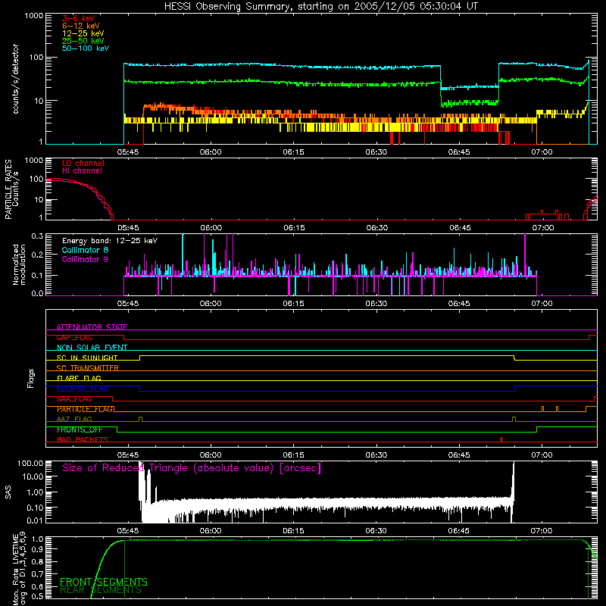
Task: Click 07:00 tick under counts plot
Action: pos(542,152)
